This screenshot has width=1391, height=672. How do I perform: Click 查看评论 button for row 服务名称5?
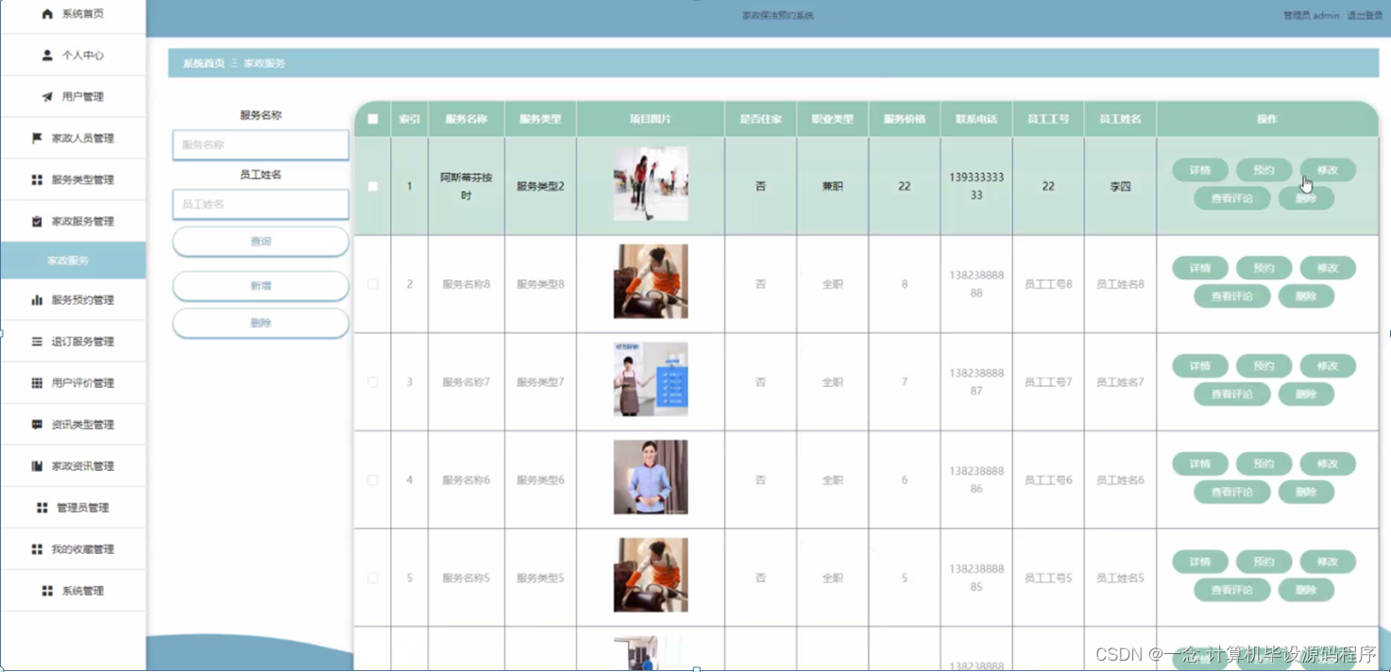pos(1232,590)
